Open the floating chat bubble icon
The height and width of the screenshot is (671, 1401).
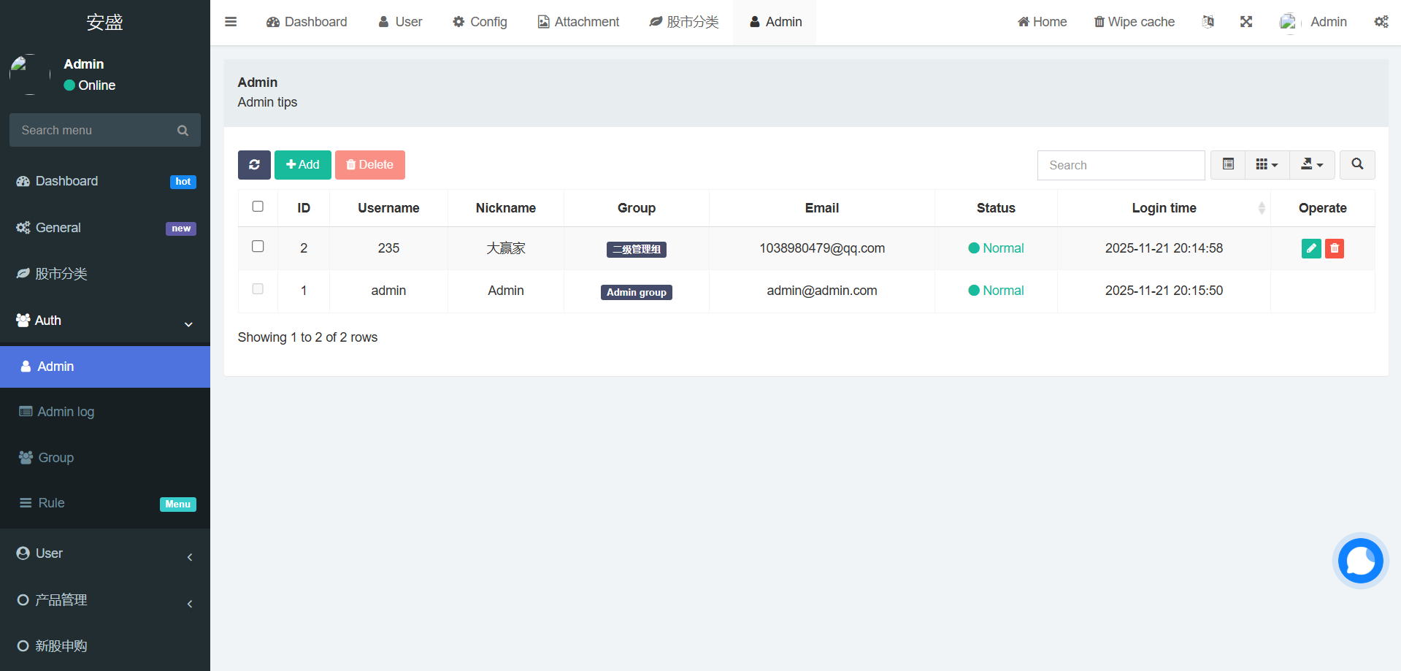click(1360, 561)
